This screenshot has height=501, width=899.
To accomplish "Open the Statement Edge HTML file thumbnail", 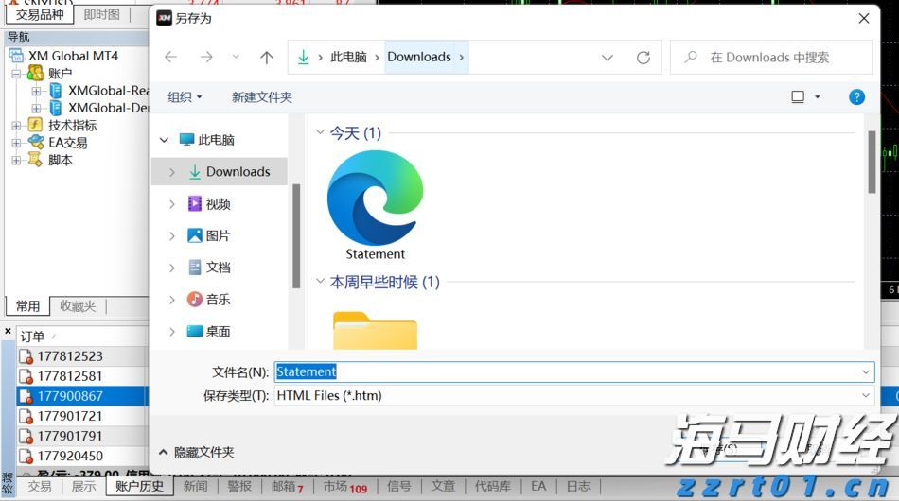I will [x=375, y=204].
